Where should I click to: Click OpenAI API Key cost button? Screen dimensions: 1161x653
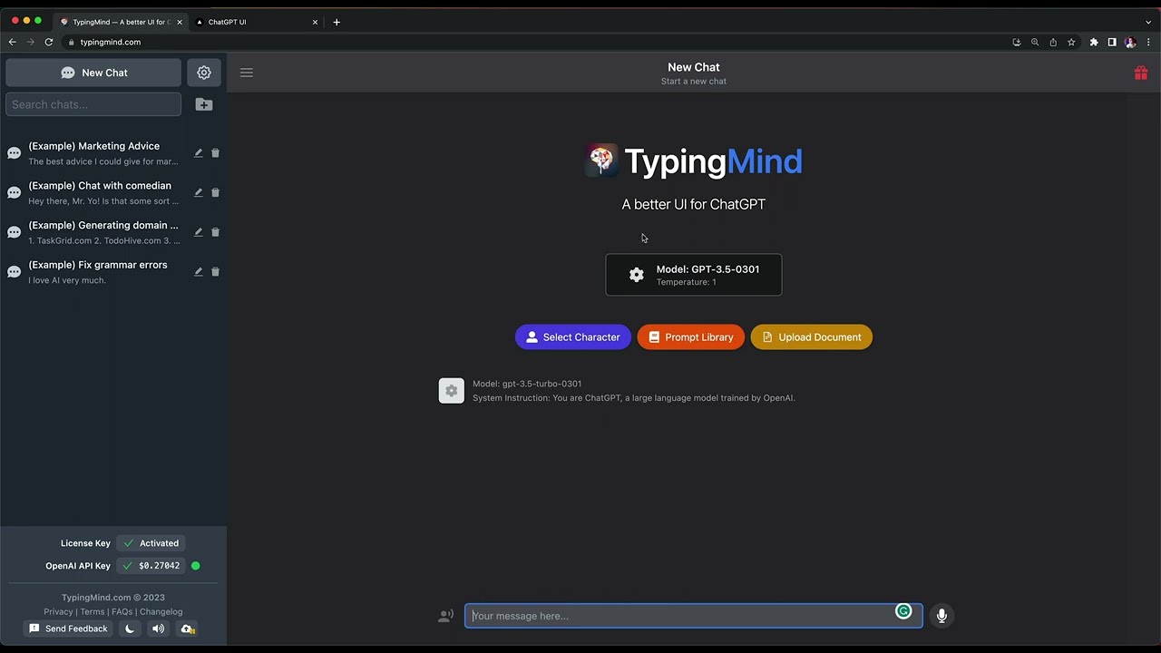pyautogui.click(x=151, y=566)
